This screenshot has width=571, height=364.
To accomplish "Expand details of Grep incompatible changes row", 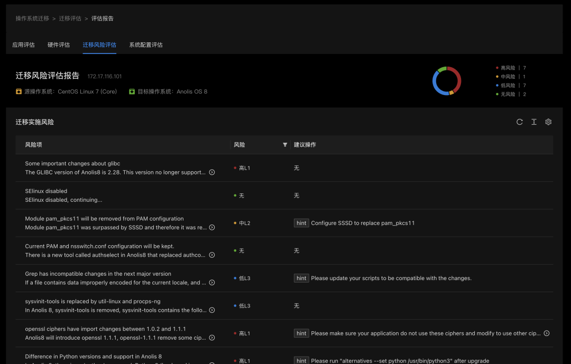I will (212, 283).
